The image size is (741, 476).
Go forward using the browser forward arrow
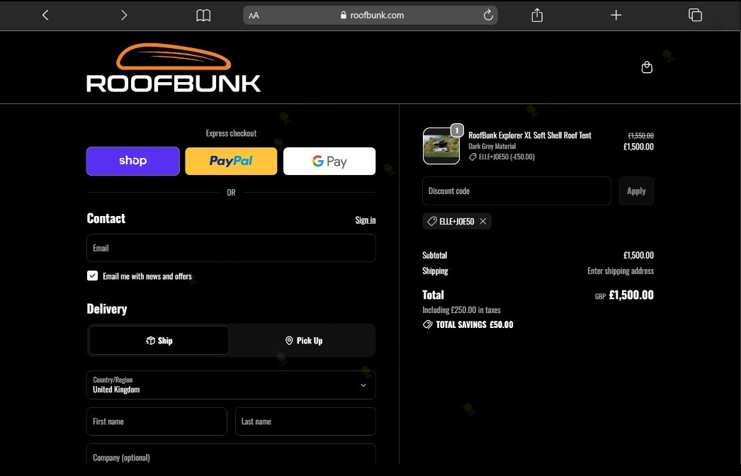(124, 15)
